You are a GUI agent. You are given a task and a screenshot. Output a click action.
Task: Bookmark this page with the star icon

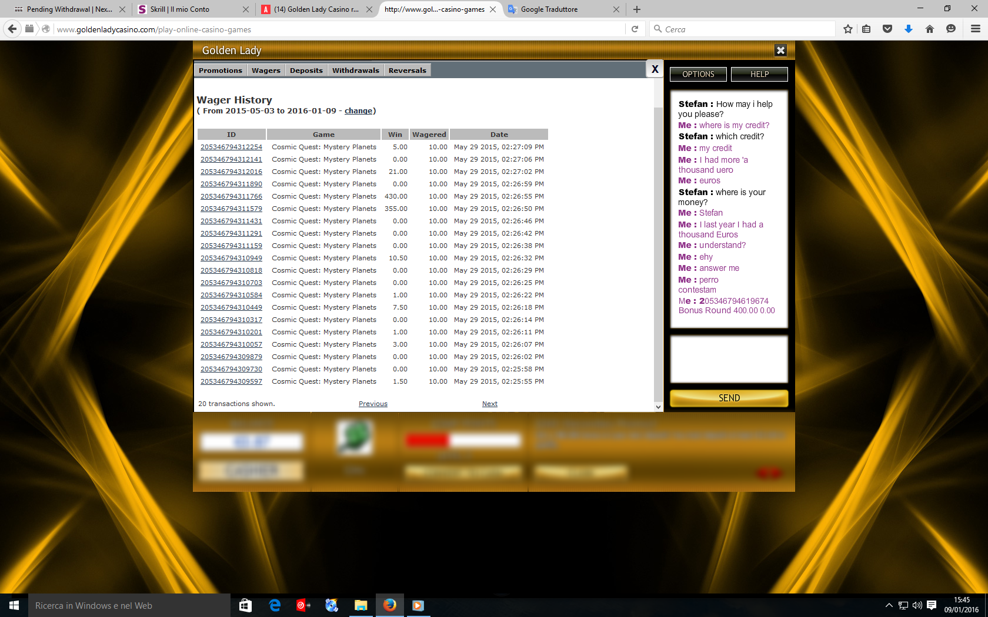click(847, 29)
